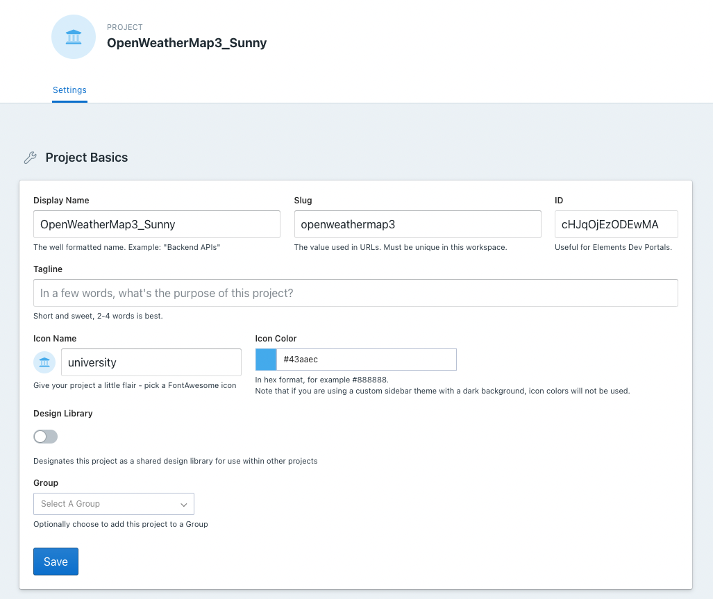
Task: Click 'Optionally choose to add this project to a Group'
Action: (121, 524)
